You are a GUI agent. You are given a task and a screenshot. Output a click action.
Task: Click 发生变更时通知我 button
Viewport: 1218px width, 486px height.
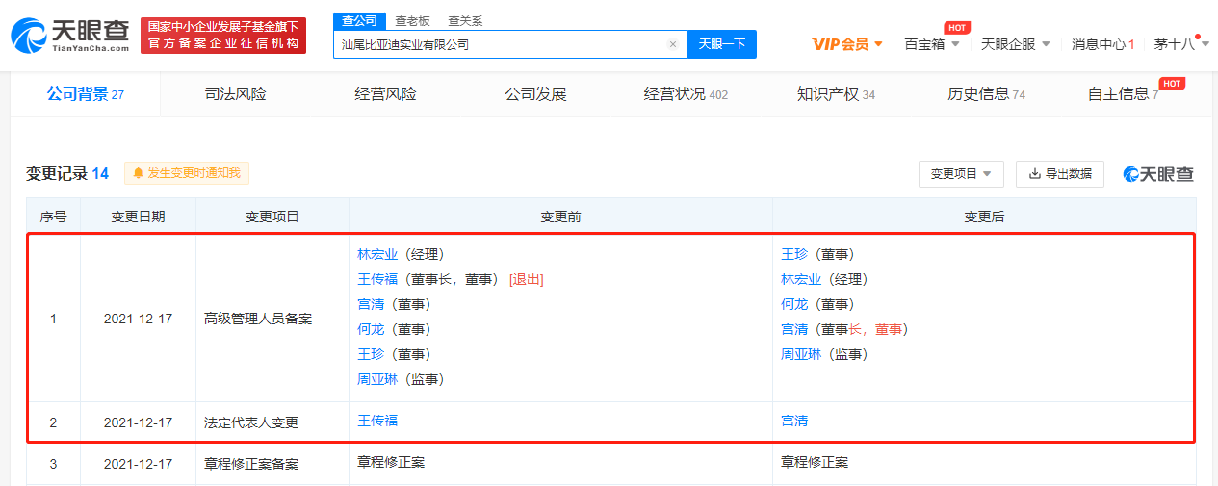(x=187, y=173)
